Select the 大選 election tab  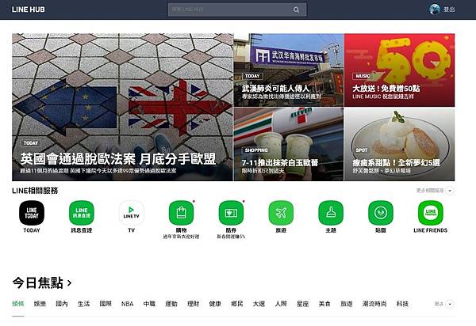pyautogui.click(x=259, y=304)
